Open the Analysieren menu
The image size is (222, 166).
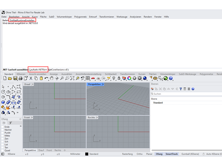tap(136, 17)
